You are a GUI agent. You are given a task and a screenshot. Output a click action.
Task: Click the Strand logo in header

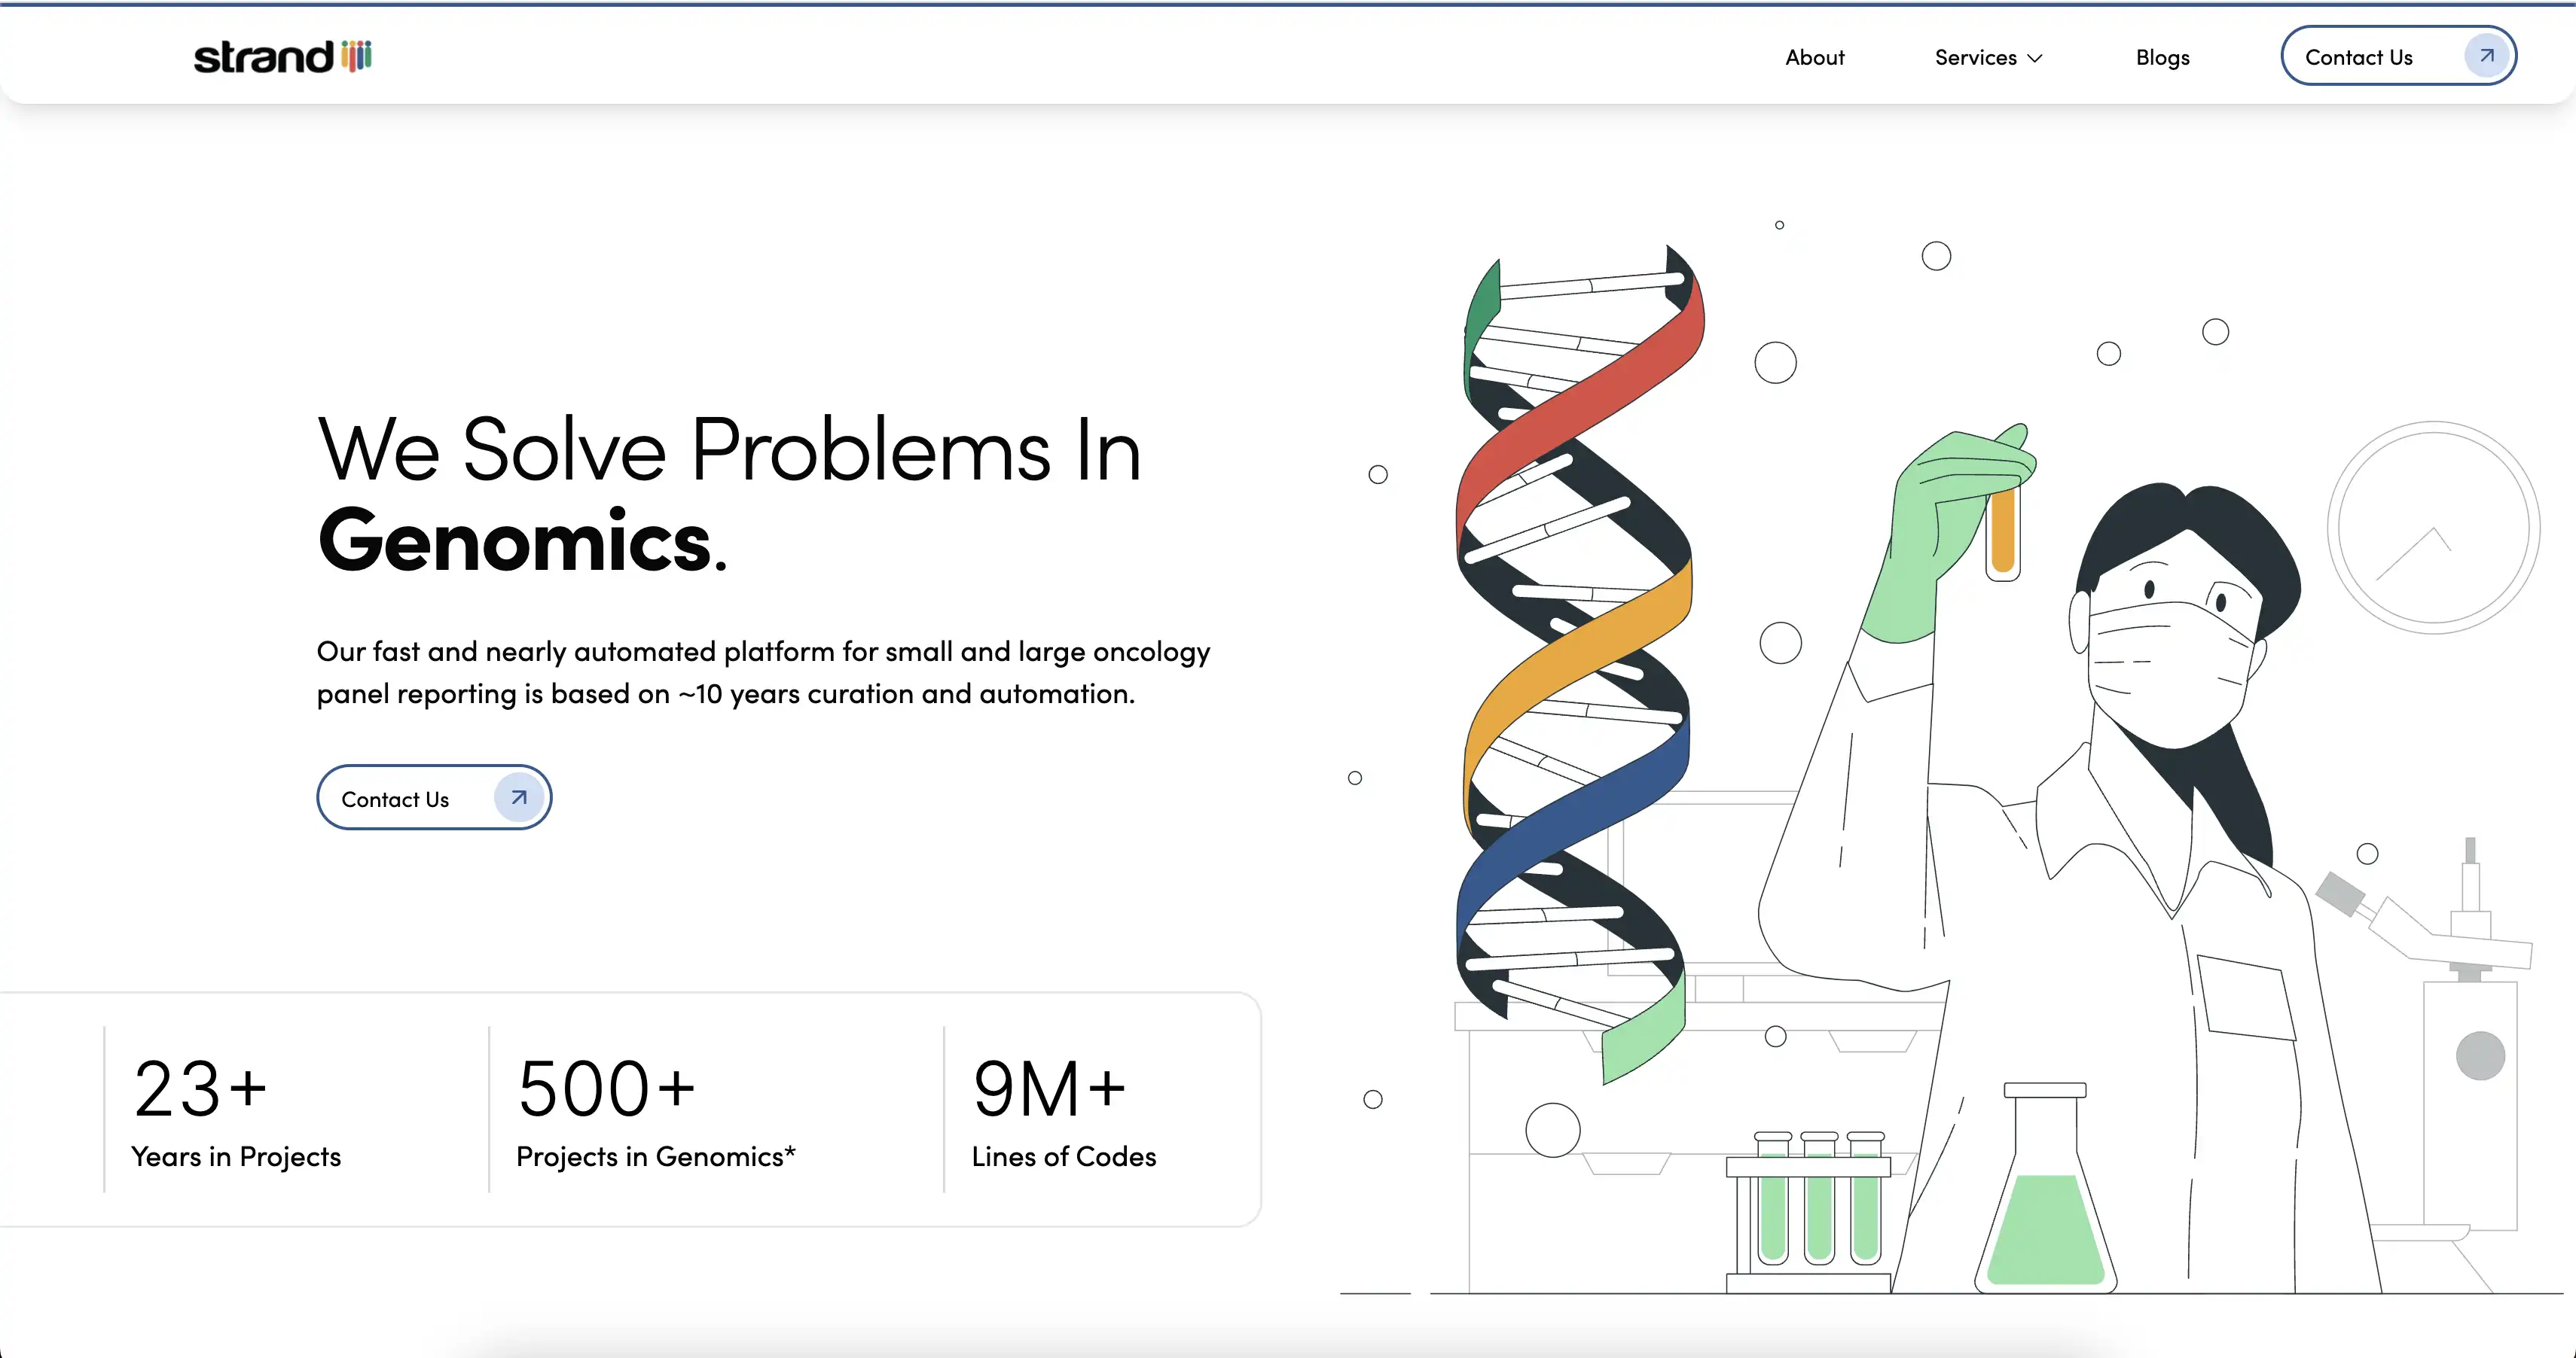tap(282, 57)
